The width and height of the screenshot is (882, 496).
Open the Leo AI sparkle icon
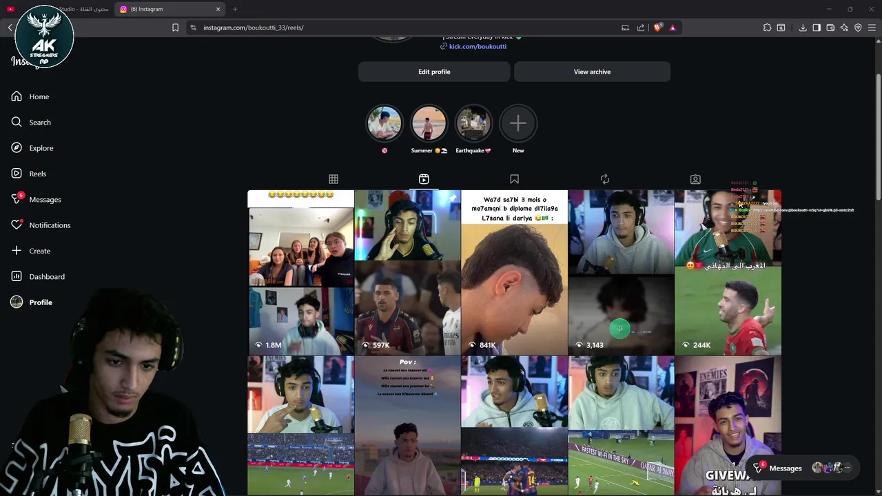844,28
